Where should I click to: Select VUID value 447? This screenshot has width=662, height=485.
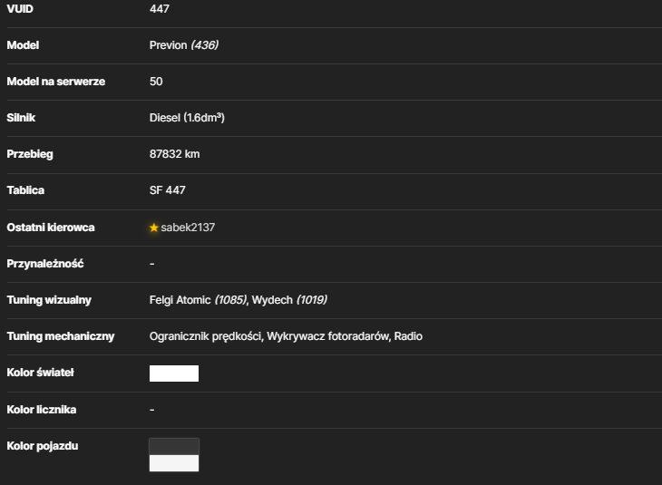click(x=160, y=9)
